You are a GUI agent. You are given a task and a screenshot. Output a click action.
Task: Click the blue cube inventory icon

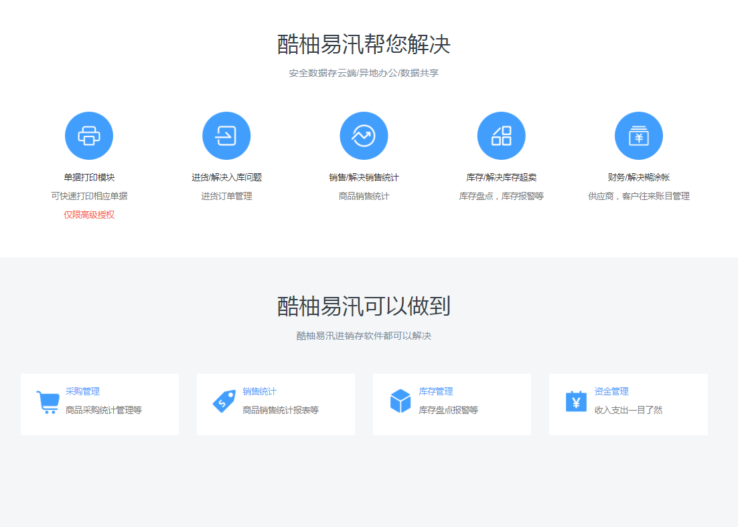point(400,401)
